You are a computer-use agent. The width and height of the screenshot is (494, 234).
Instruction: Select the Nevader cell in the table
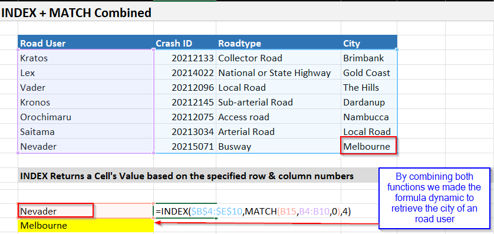(x=85, y=146)
